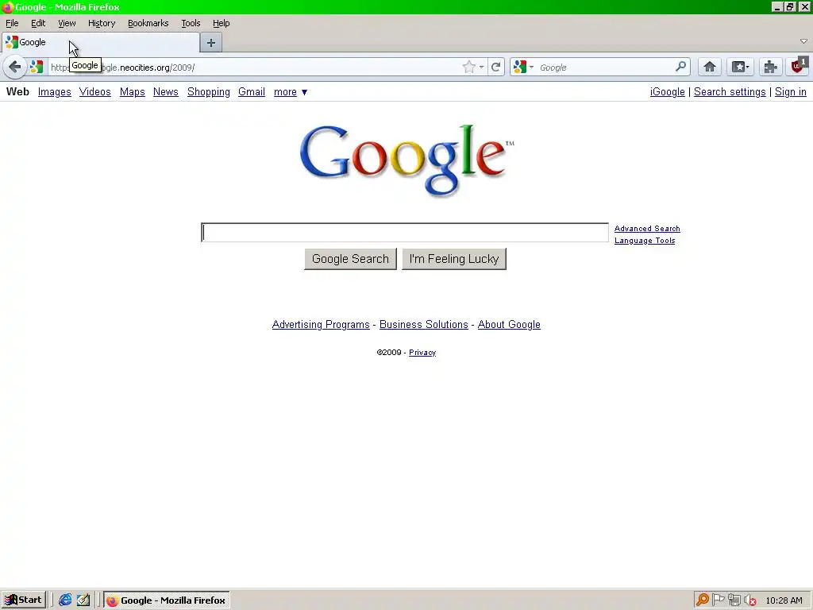Open the Business Solutions link
Screen dimensions: 813x610
click(x=424, y=324)
